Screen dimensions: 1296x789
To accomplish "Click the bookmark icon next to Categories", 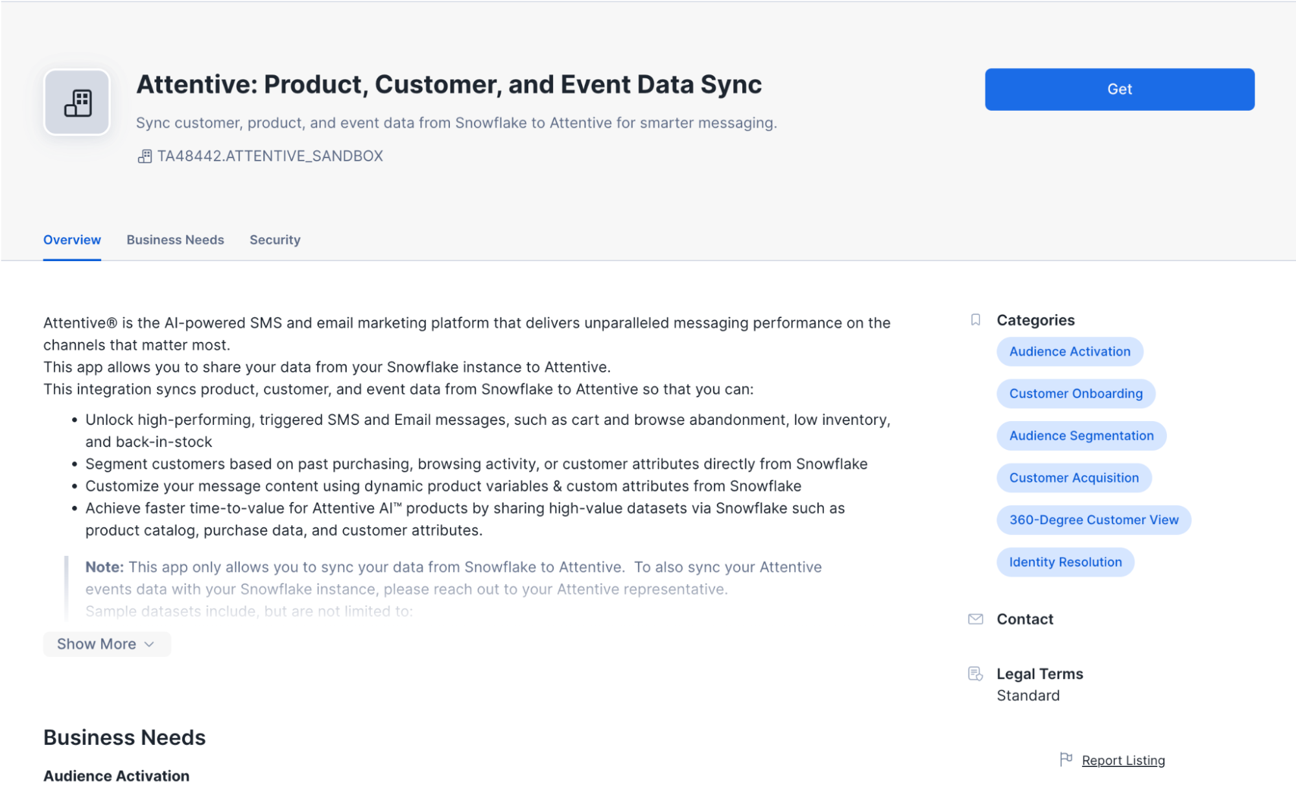I will [975, 320].
